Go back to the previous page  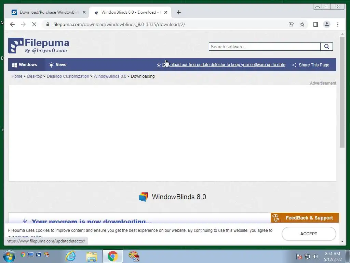tap(12, 24)
